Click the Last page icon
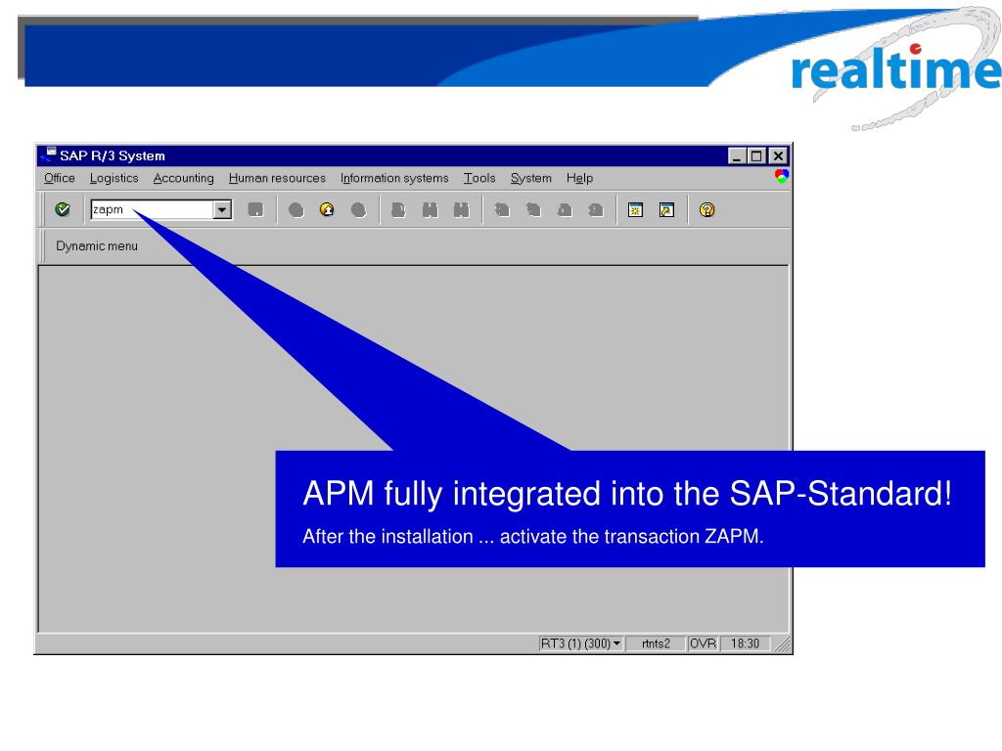This screenshot has width=1002, height=751. click(596, 209)
